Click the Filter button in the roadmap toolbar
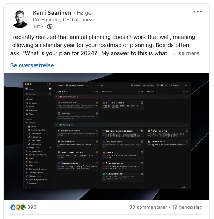The height and width of the screenshot is (219, 214). [x=100, y=85]
